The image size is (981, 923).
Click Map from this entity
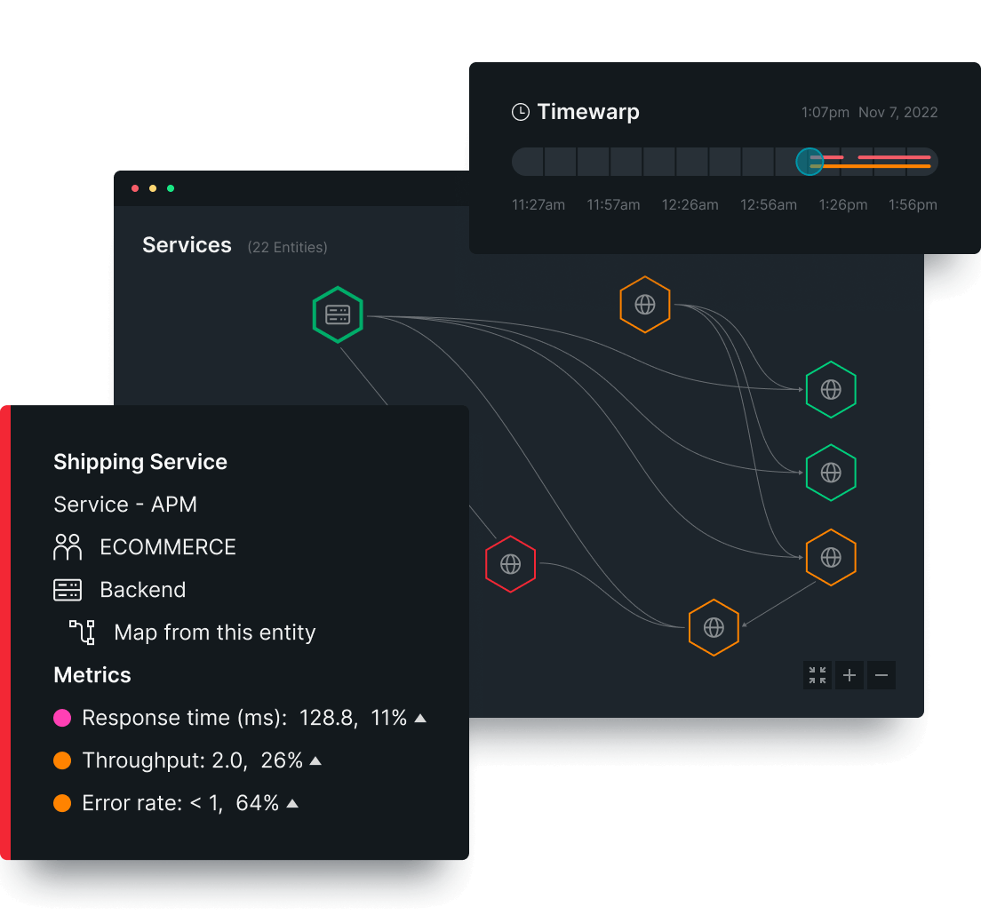tap(214, 632)
